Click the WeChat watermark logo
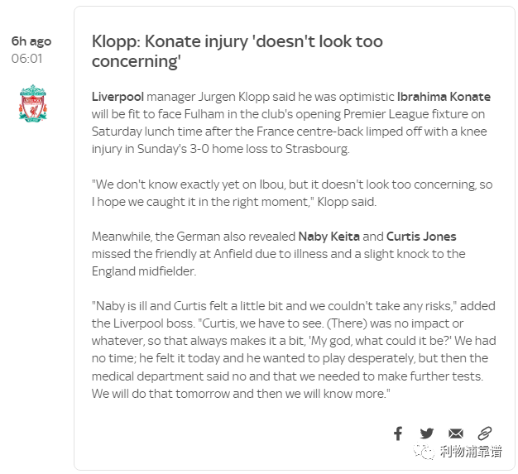The image size is (518, 474). tap(424, 451)
